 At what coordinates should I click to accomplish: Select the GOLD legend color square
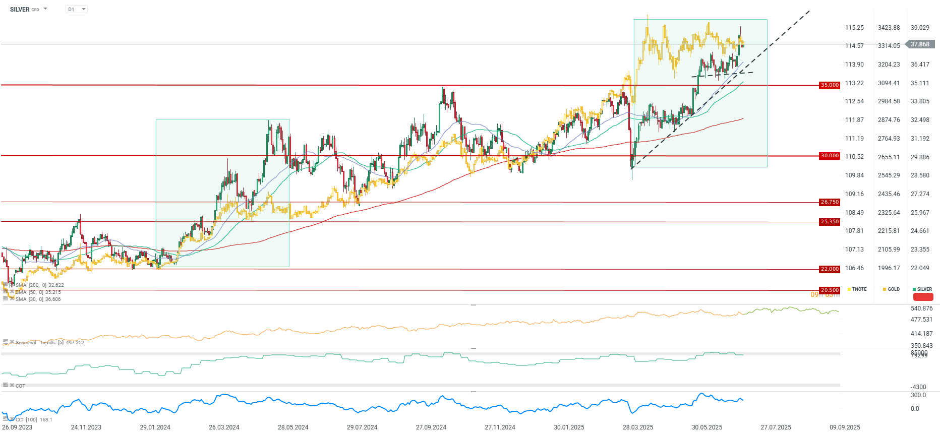[885, 289]
